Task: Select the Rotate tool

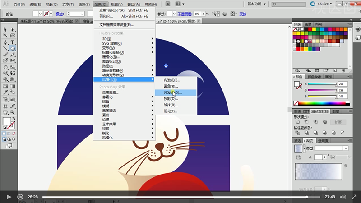Action: [5, 67]
